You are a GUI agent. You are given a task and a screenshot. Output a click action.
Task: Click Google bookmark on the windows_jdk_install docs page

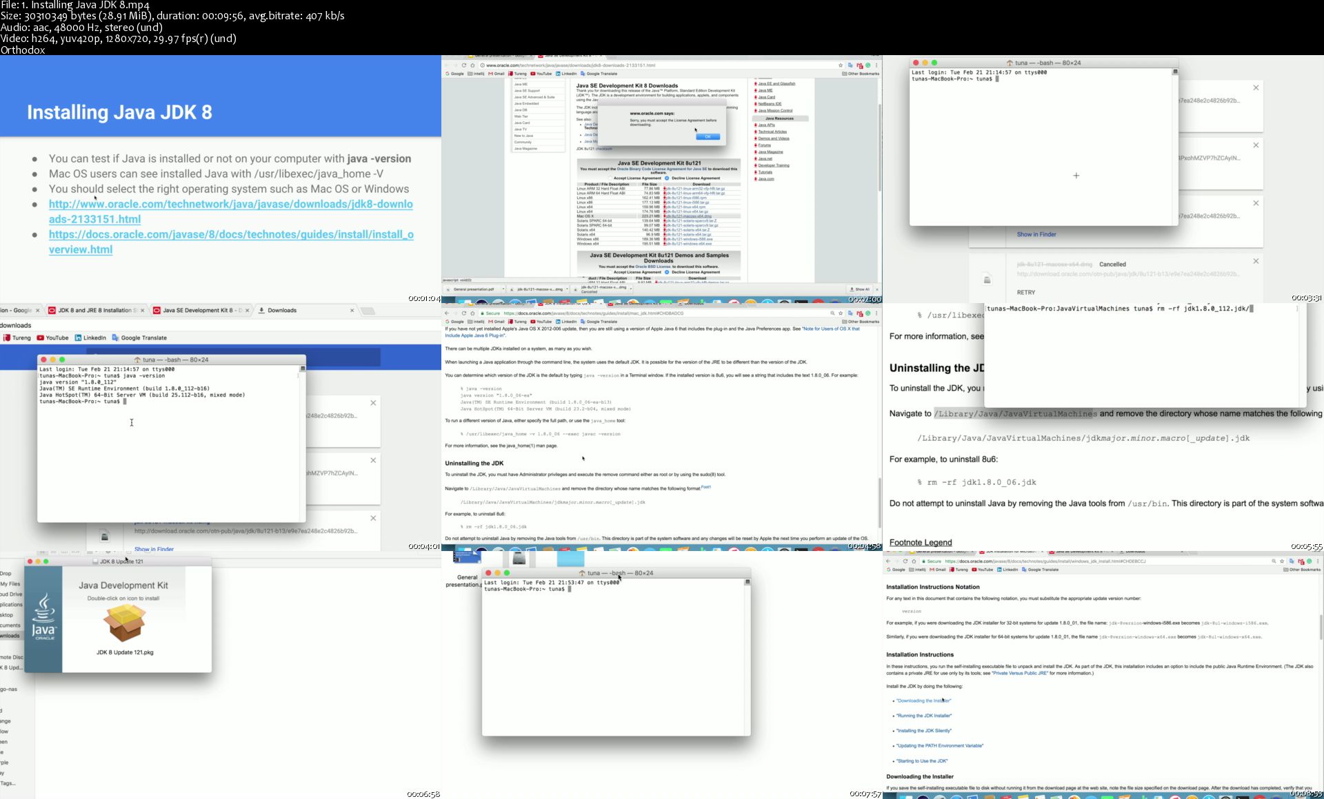click(x=896, y=570)
